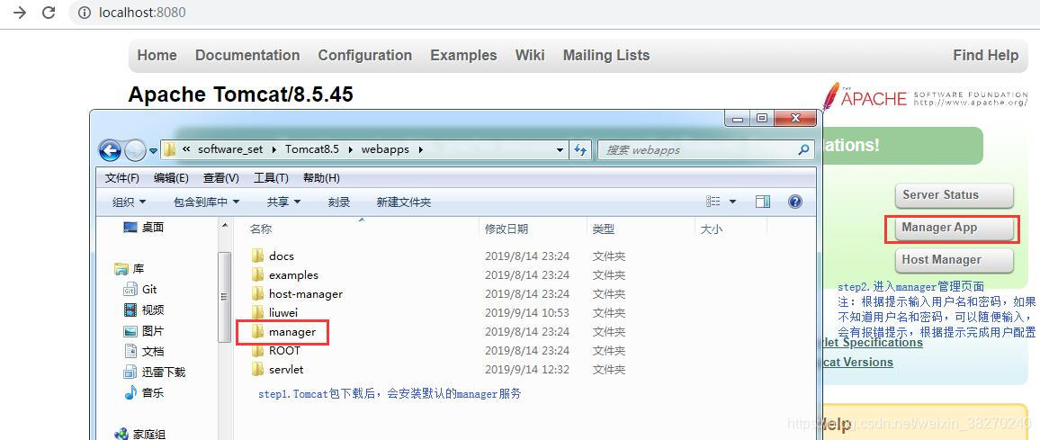Open the 编辑(E) menu

pos(171,178)
